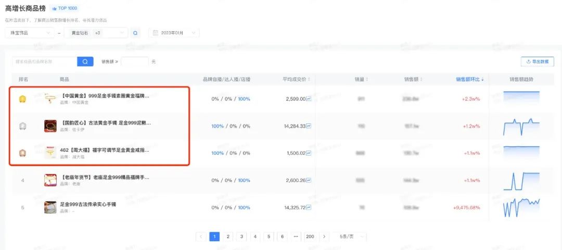Open the 珠宝饰品 category dropdown

[29, 33]
